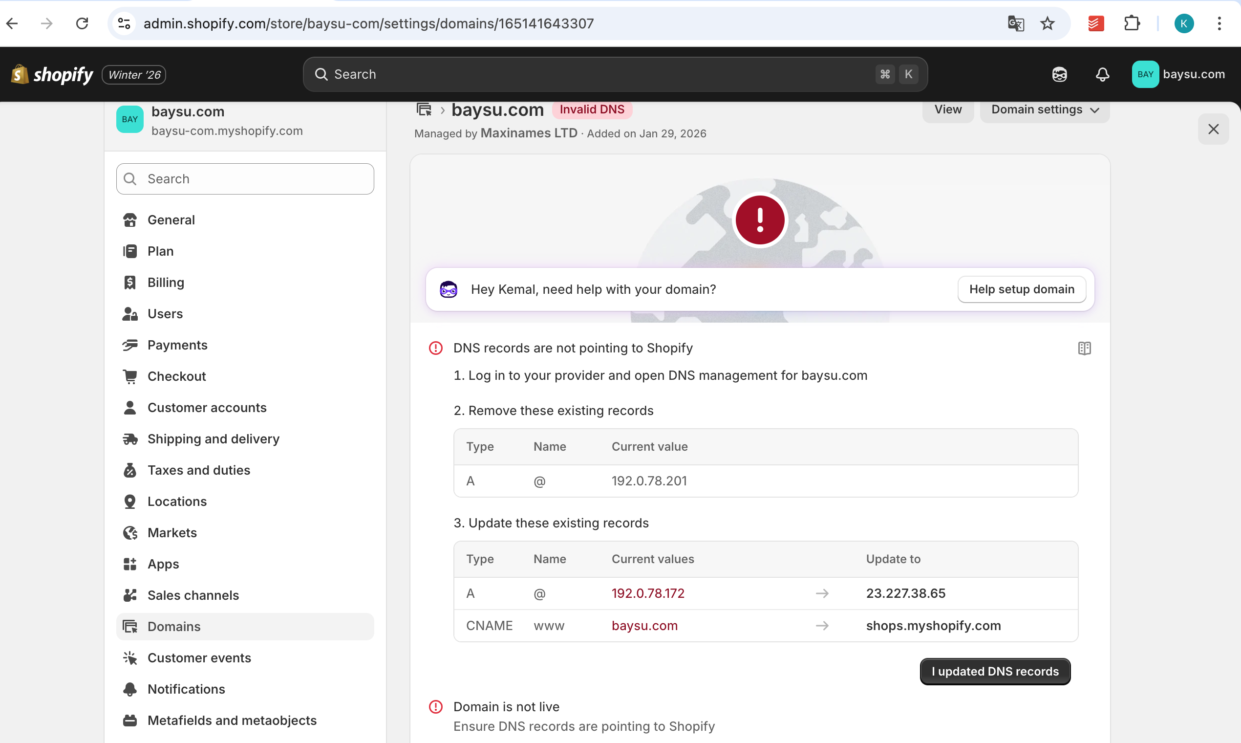Click into the settings search field
The image size is (1241, 743).
[x=245, y=179]
